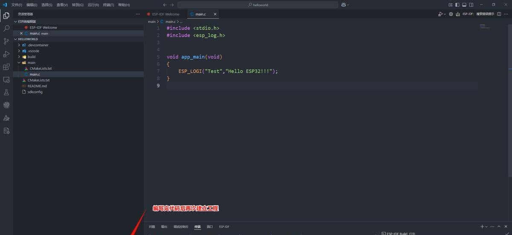The image size is (512, 235).
Task: Toggle primary side bar visibility
Action: 457,5
